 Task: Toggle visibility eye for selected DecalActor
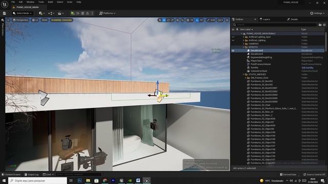click(x=233, y=51)
